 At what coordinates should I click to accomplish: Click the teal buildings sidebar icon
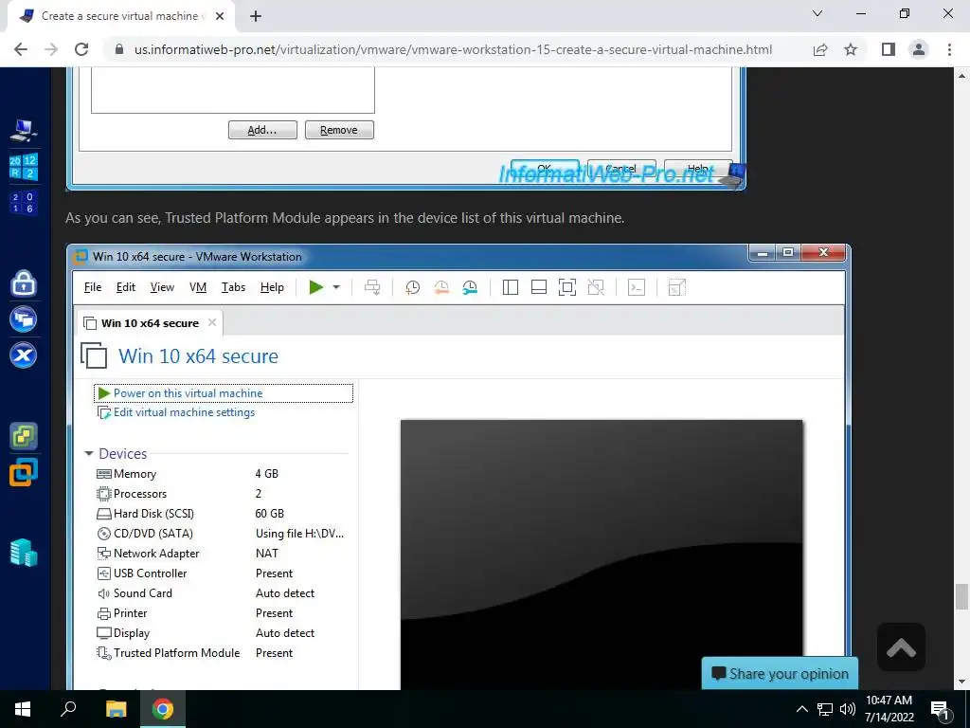click(x=24, y=553)
